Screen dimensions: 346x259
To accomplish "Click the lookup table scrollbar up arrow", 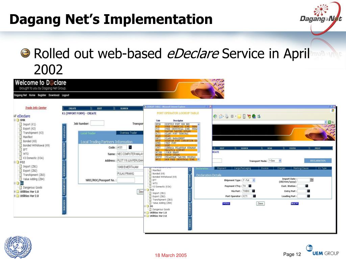I will [x=199, y=124].
